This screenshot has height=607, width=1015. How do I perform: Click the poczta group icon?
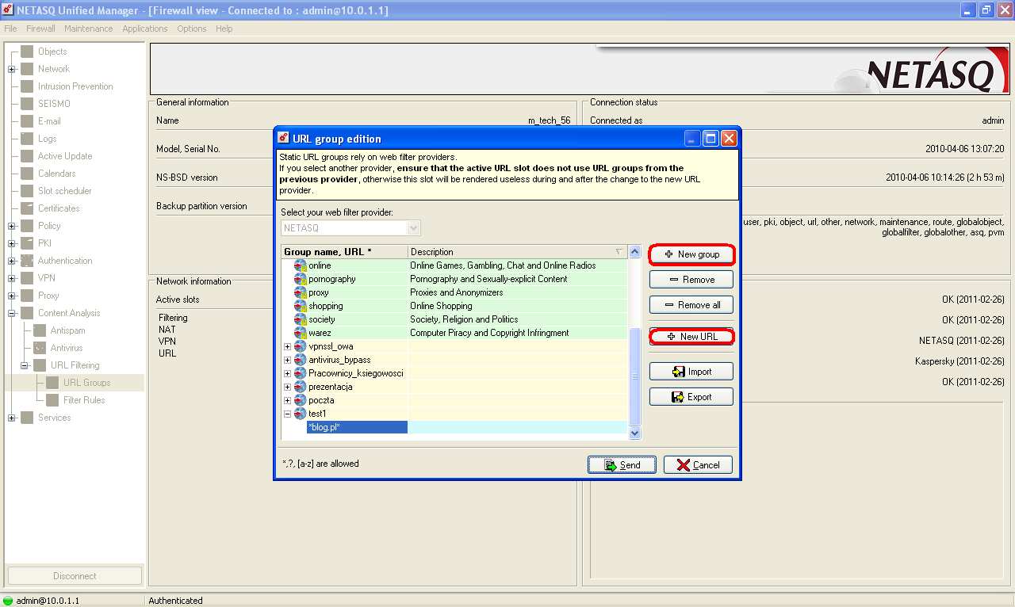(x=300, y=400)
